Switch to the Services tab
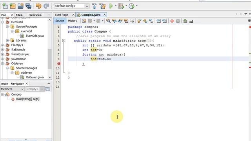 point(35,15)
